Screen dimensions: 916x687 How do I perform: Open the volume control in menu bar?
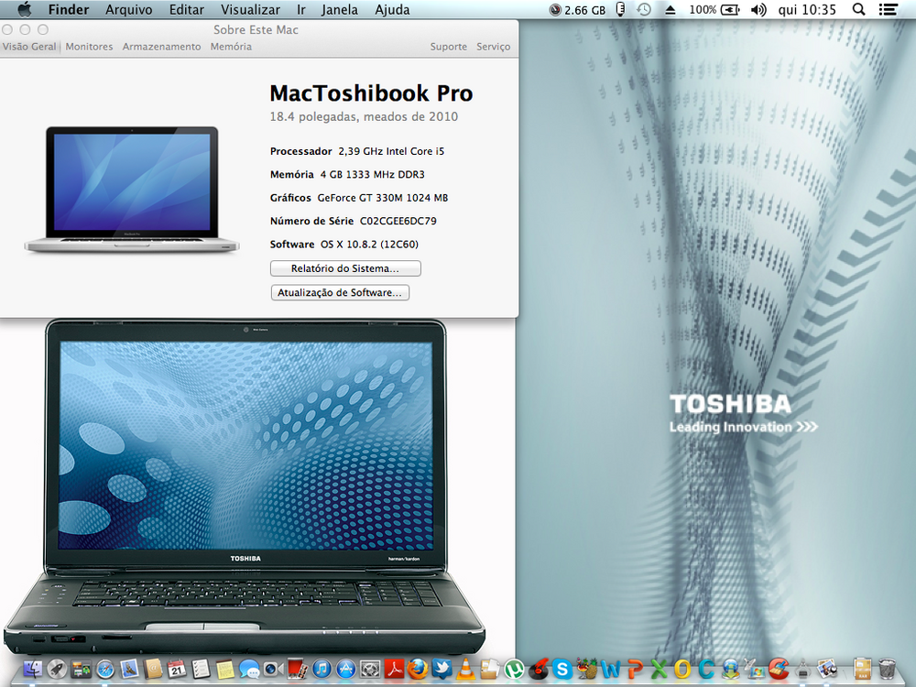click(758, 10)
